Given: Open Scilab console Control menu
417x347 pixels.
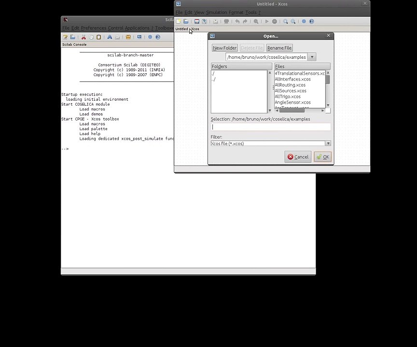Looking at the screenshot, I should [x=115, y=28].
